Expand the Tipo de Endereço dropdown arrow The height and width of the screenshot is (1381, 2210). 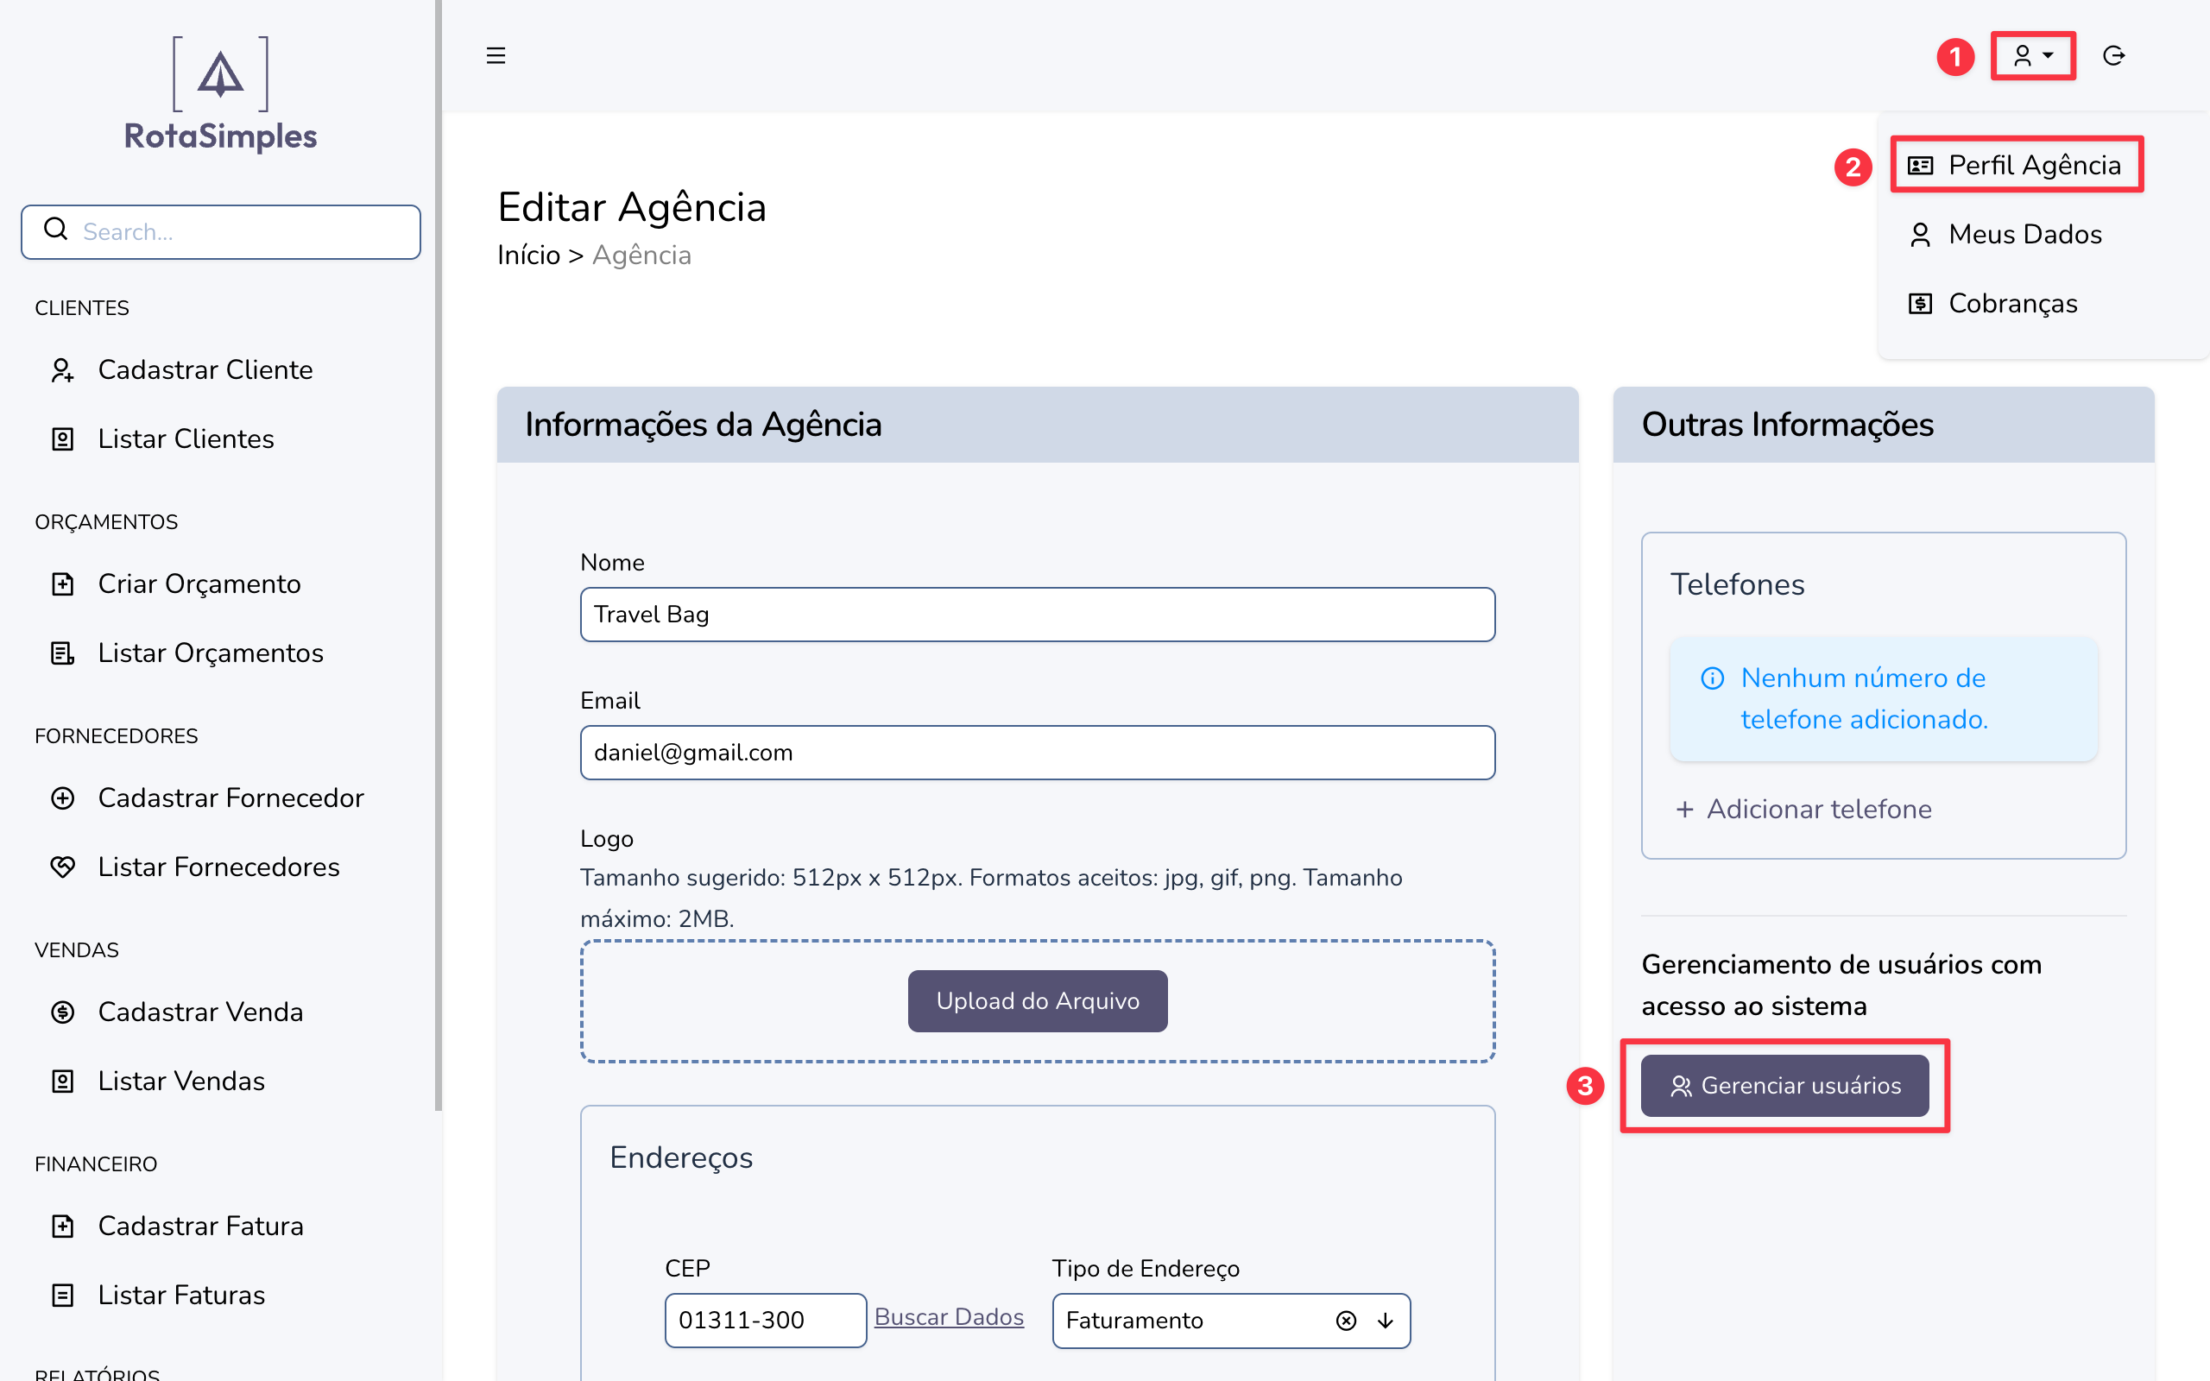coord(1386,1321)
